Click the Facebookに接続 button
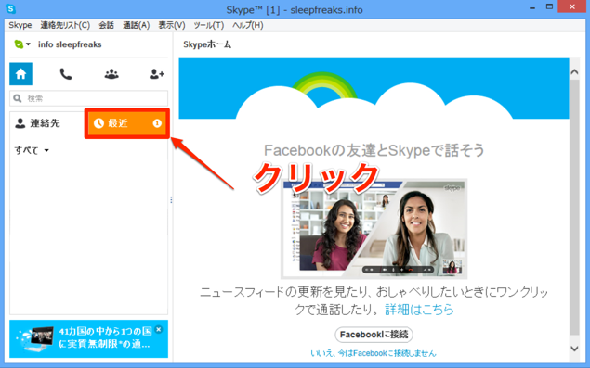590x368 pixels. (374, 335)
